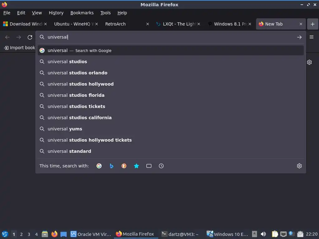Viewport: 319px width, 239px height.
Task: Go forward one page
Action: pyautogui.click(x=18, y=37)
